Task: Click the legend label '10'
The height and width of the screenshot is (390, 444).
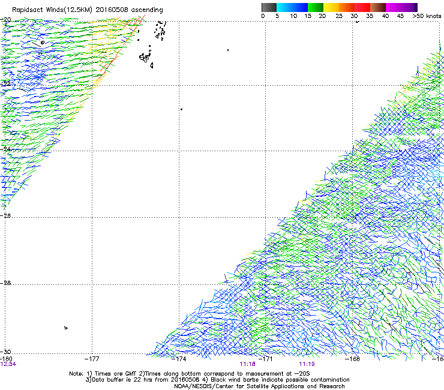Action: [293, 16]
